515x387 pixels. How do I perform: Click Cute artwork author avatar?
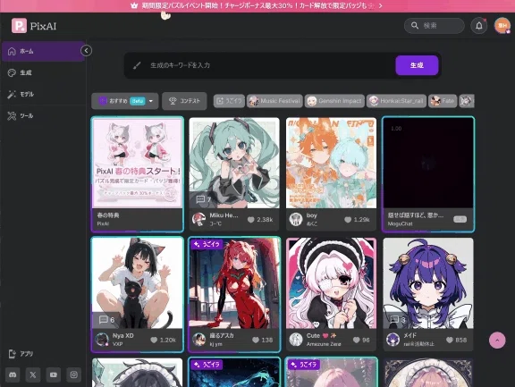point(296,340)
